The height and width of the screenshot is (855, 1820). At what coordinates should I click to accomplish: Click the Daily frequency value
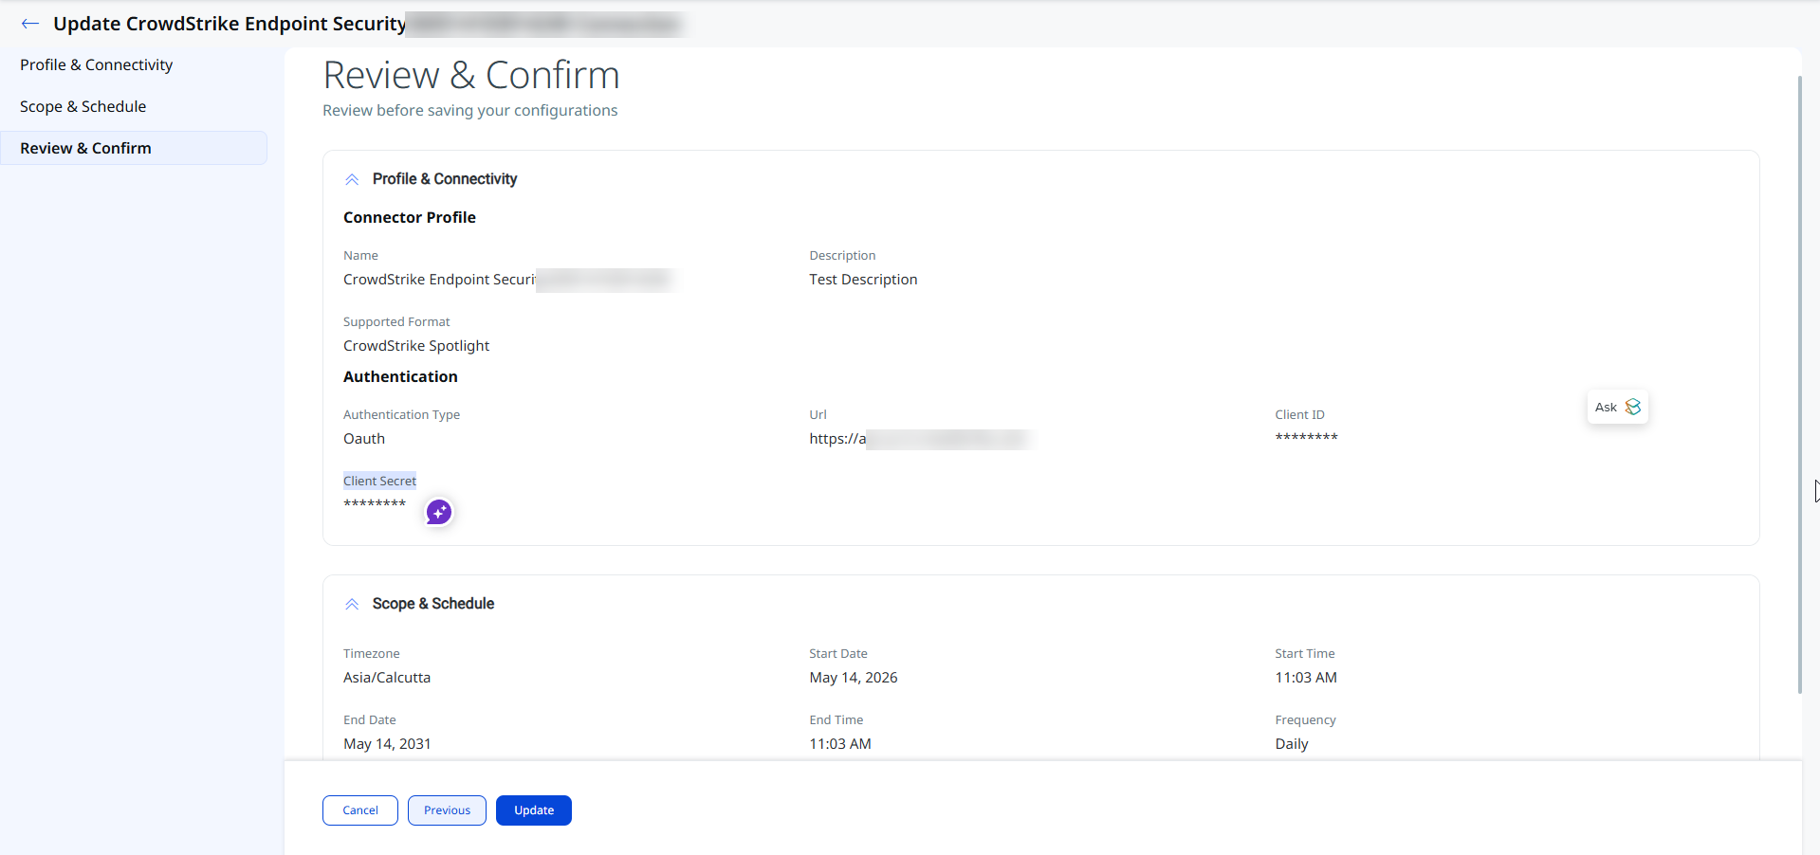1292,744
